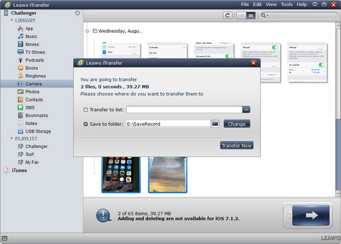
Task: Click the large transfer arrow button
Action: coord(311,215)
